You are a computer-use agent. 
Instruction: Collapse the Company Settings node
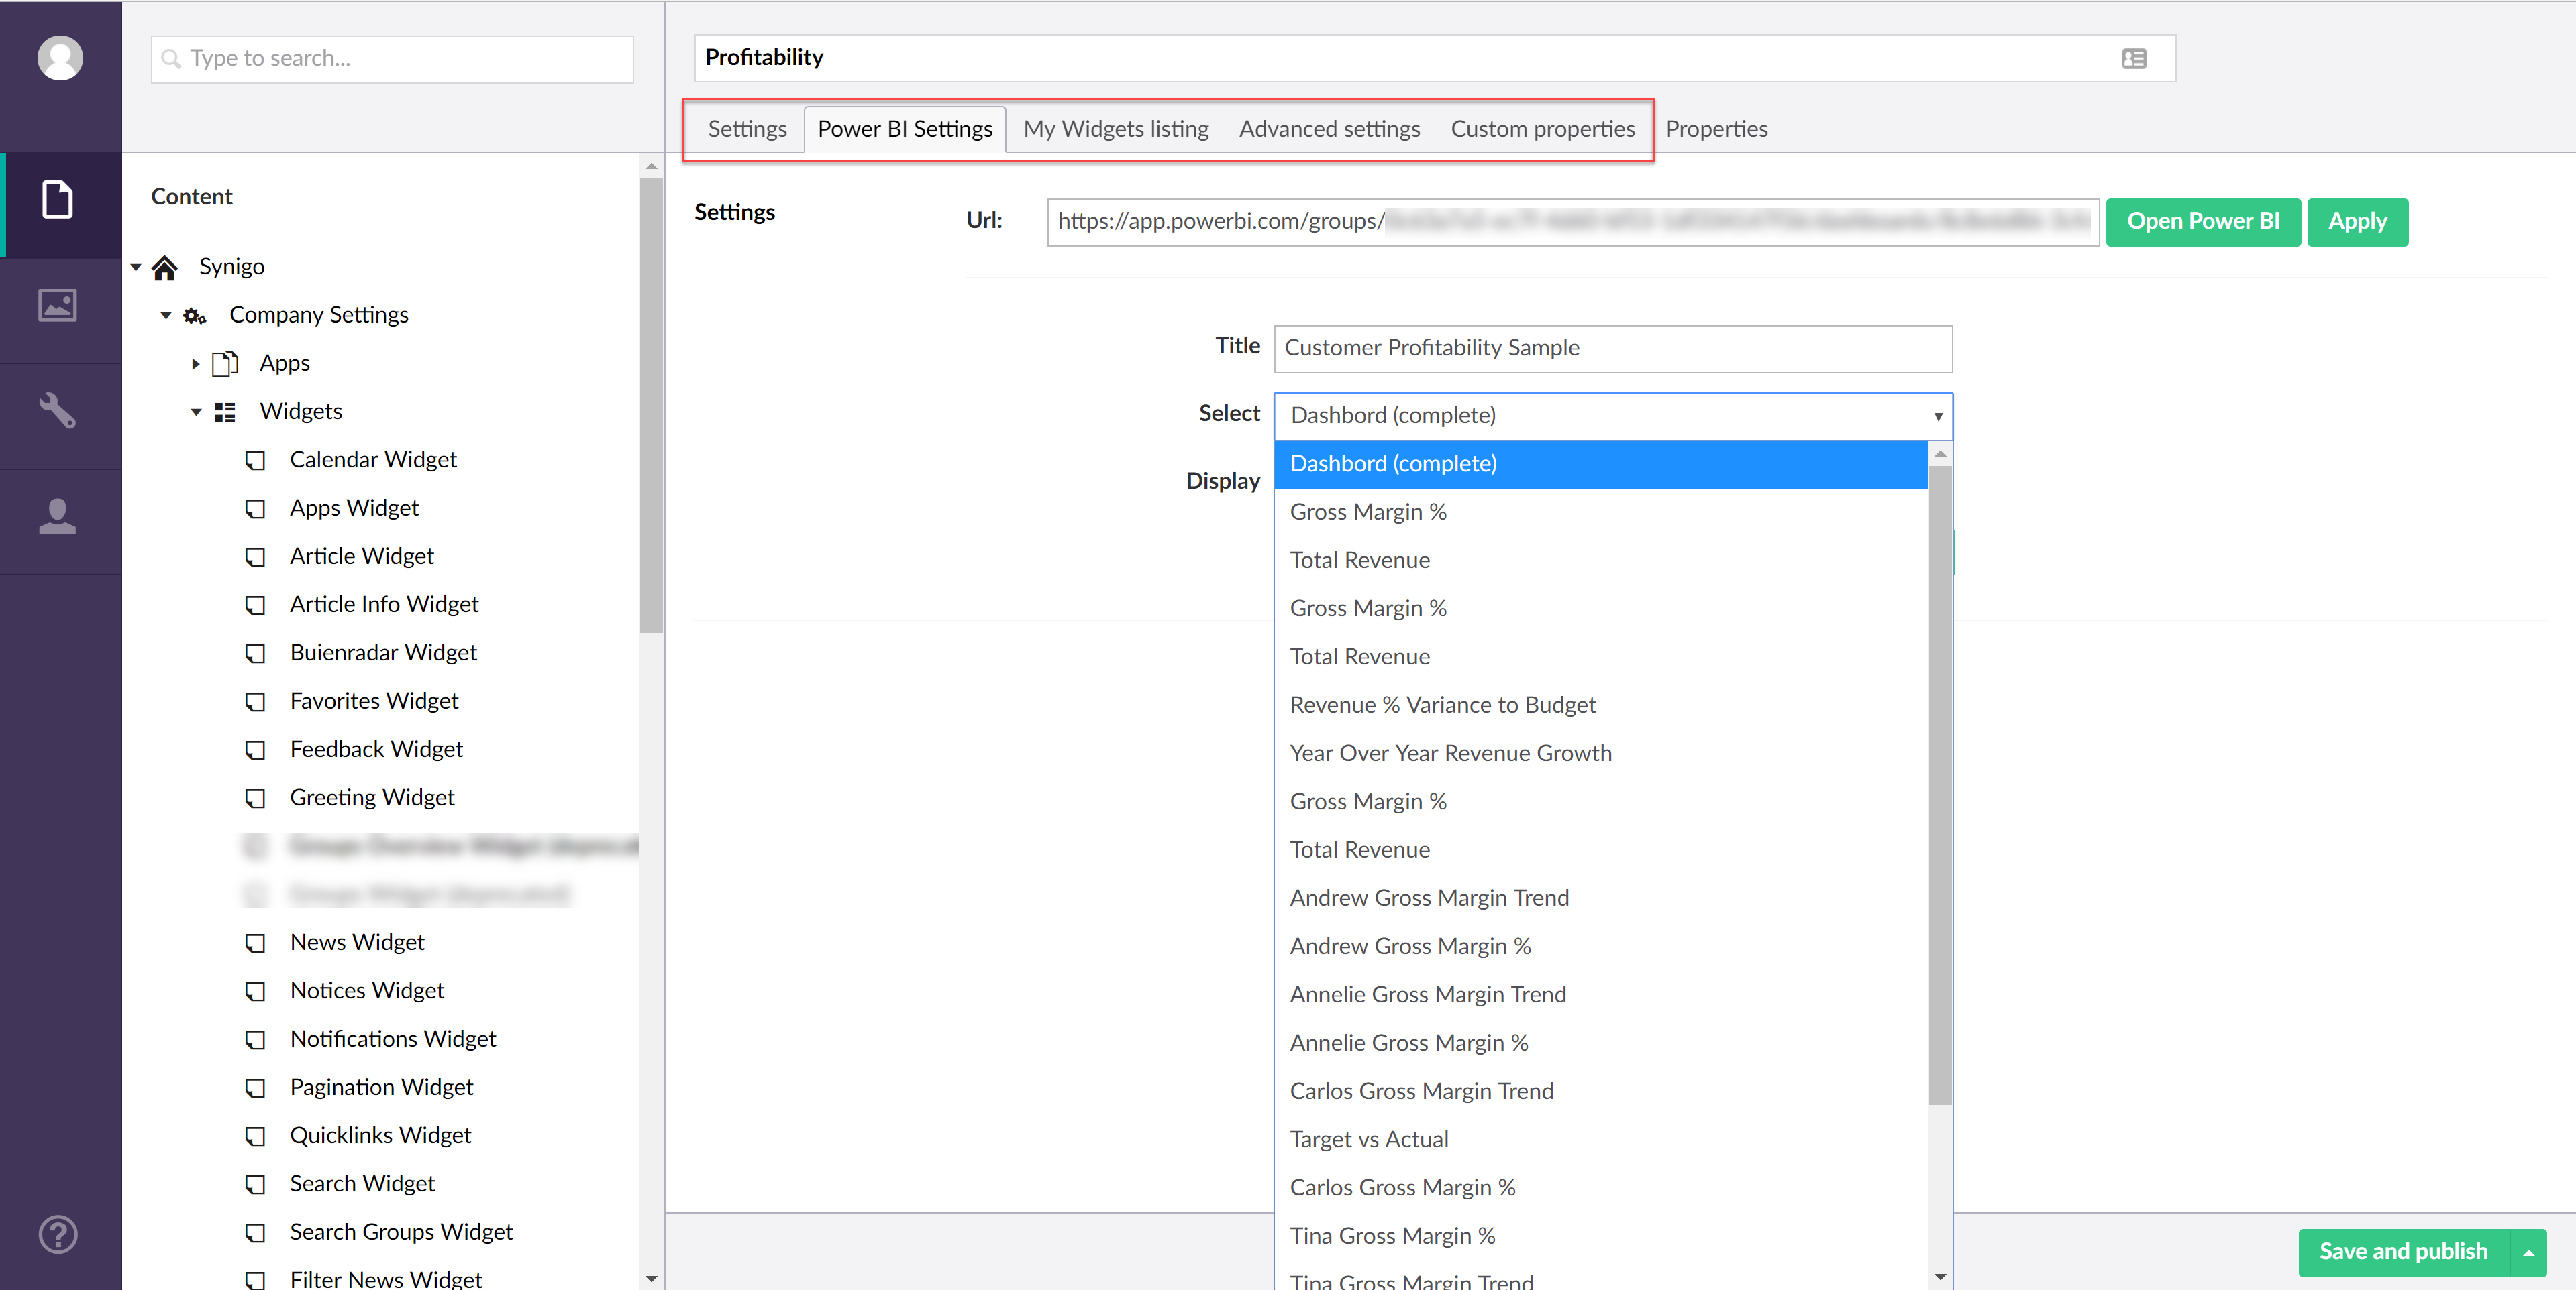pyautogui.click(x=166, y=316)
